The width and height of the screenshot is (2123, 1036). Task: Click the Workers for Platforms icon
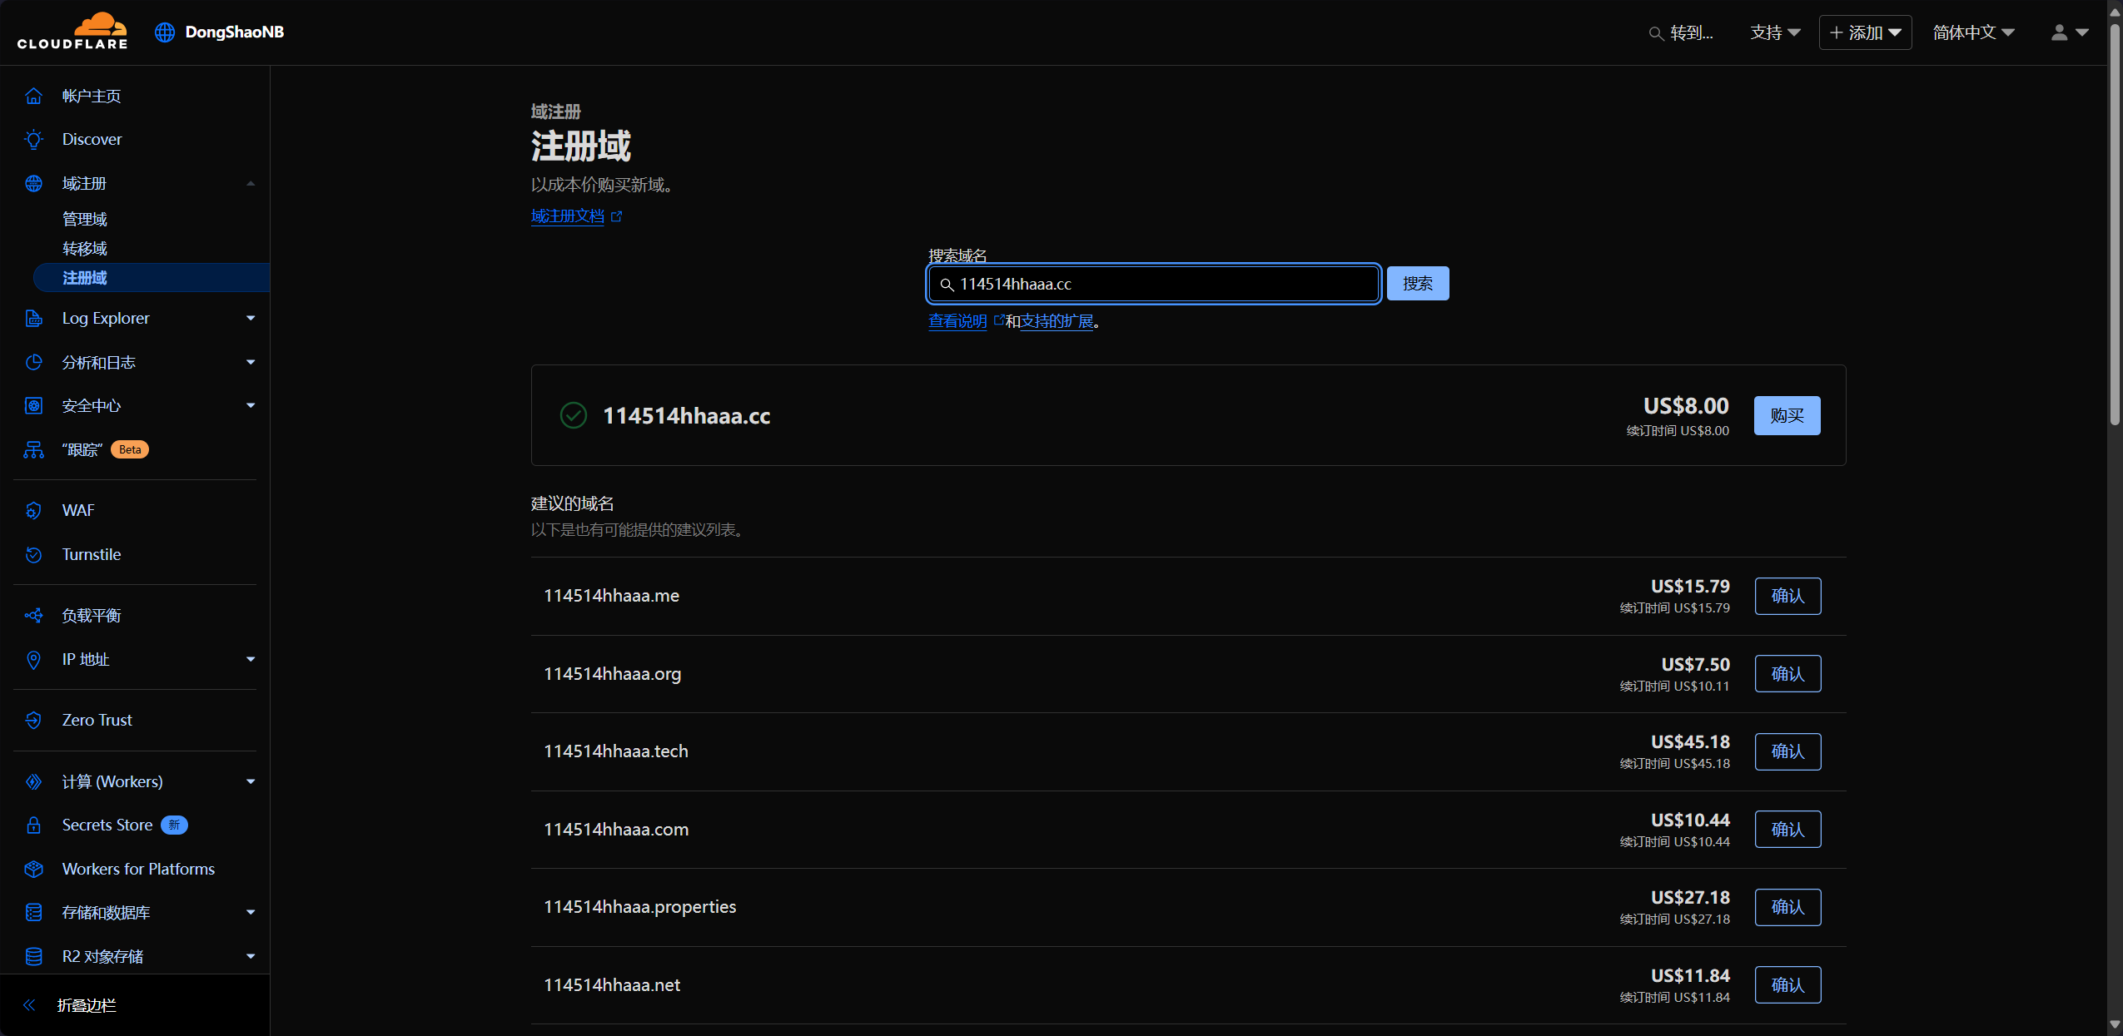(33, 869)
